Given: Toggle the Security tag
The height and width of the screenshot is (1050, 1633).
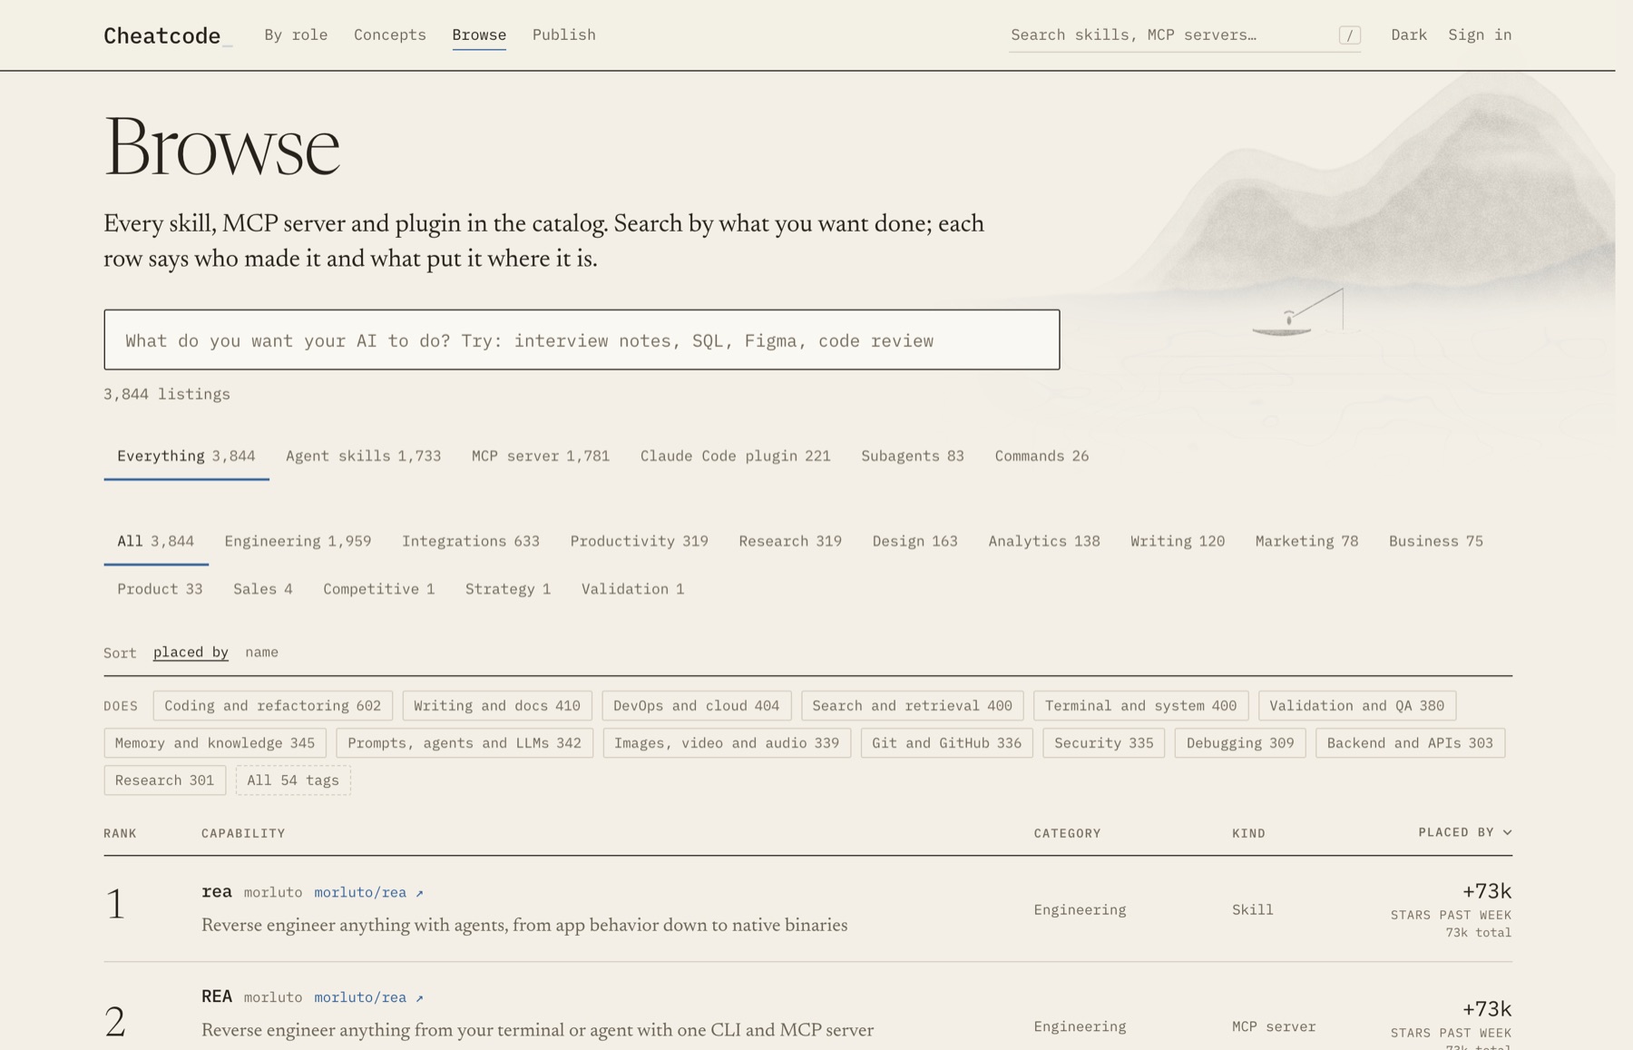Looking at the screenshot, I should 1104,742.
